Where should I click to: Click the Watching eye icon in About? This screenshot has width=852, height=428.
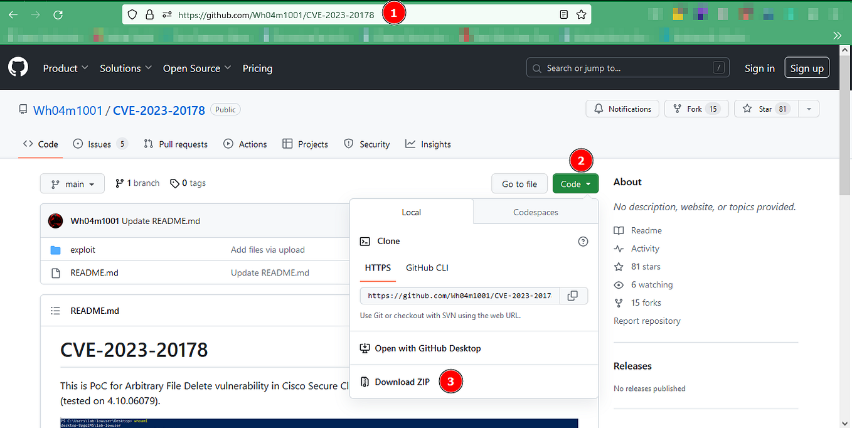coord(619,284)
